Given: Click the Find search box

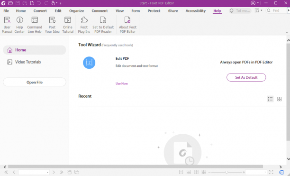Looking at the screenshot, I should click(276, 10).
